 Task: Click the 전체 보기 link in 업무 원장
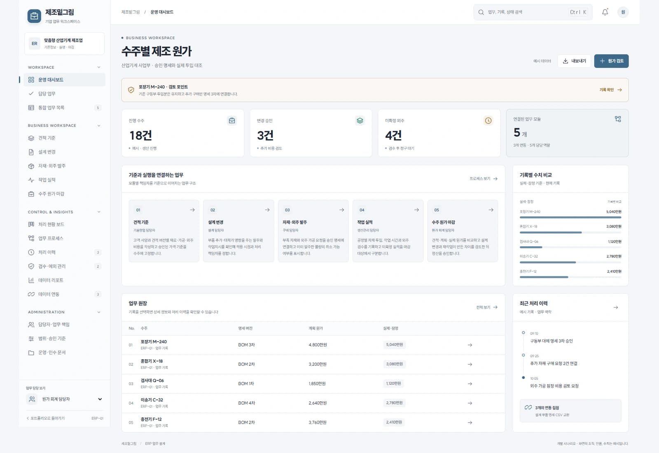tap(487, 307)
